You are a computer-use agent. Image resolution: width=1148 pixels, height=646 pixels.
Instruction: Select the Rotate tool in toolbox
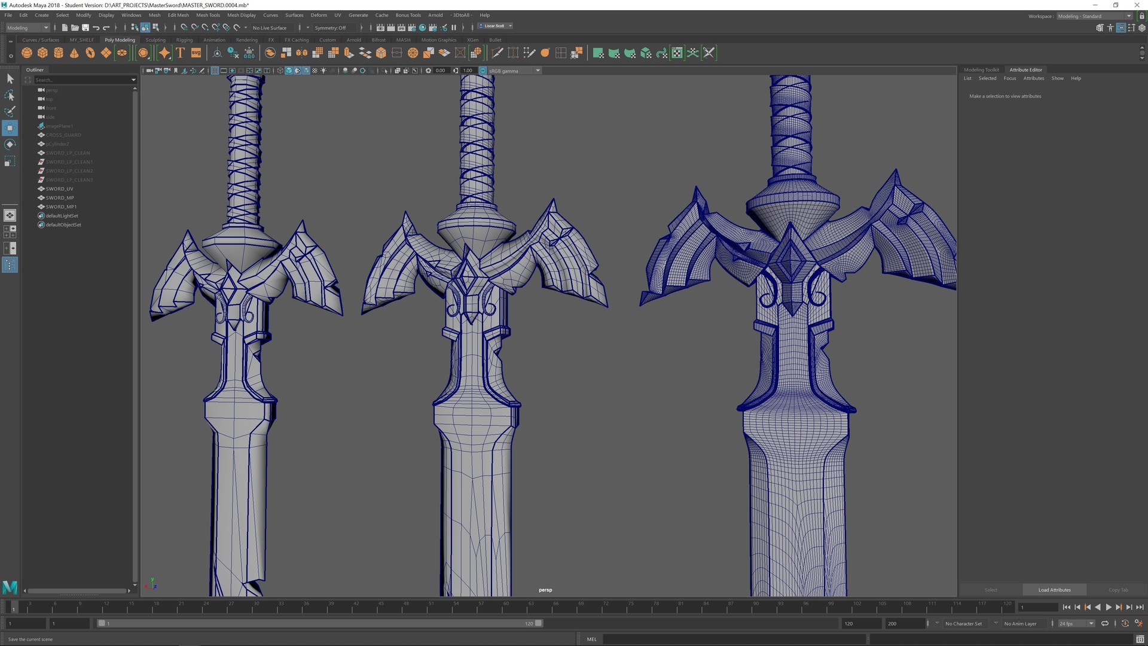(10, 144)
